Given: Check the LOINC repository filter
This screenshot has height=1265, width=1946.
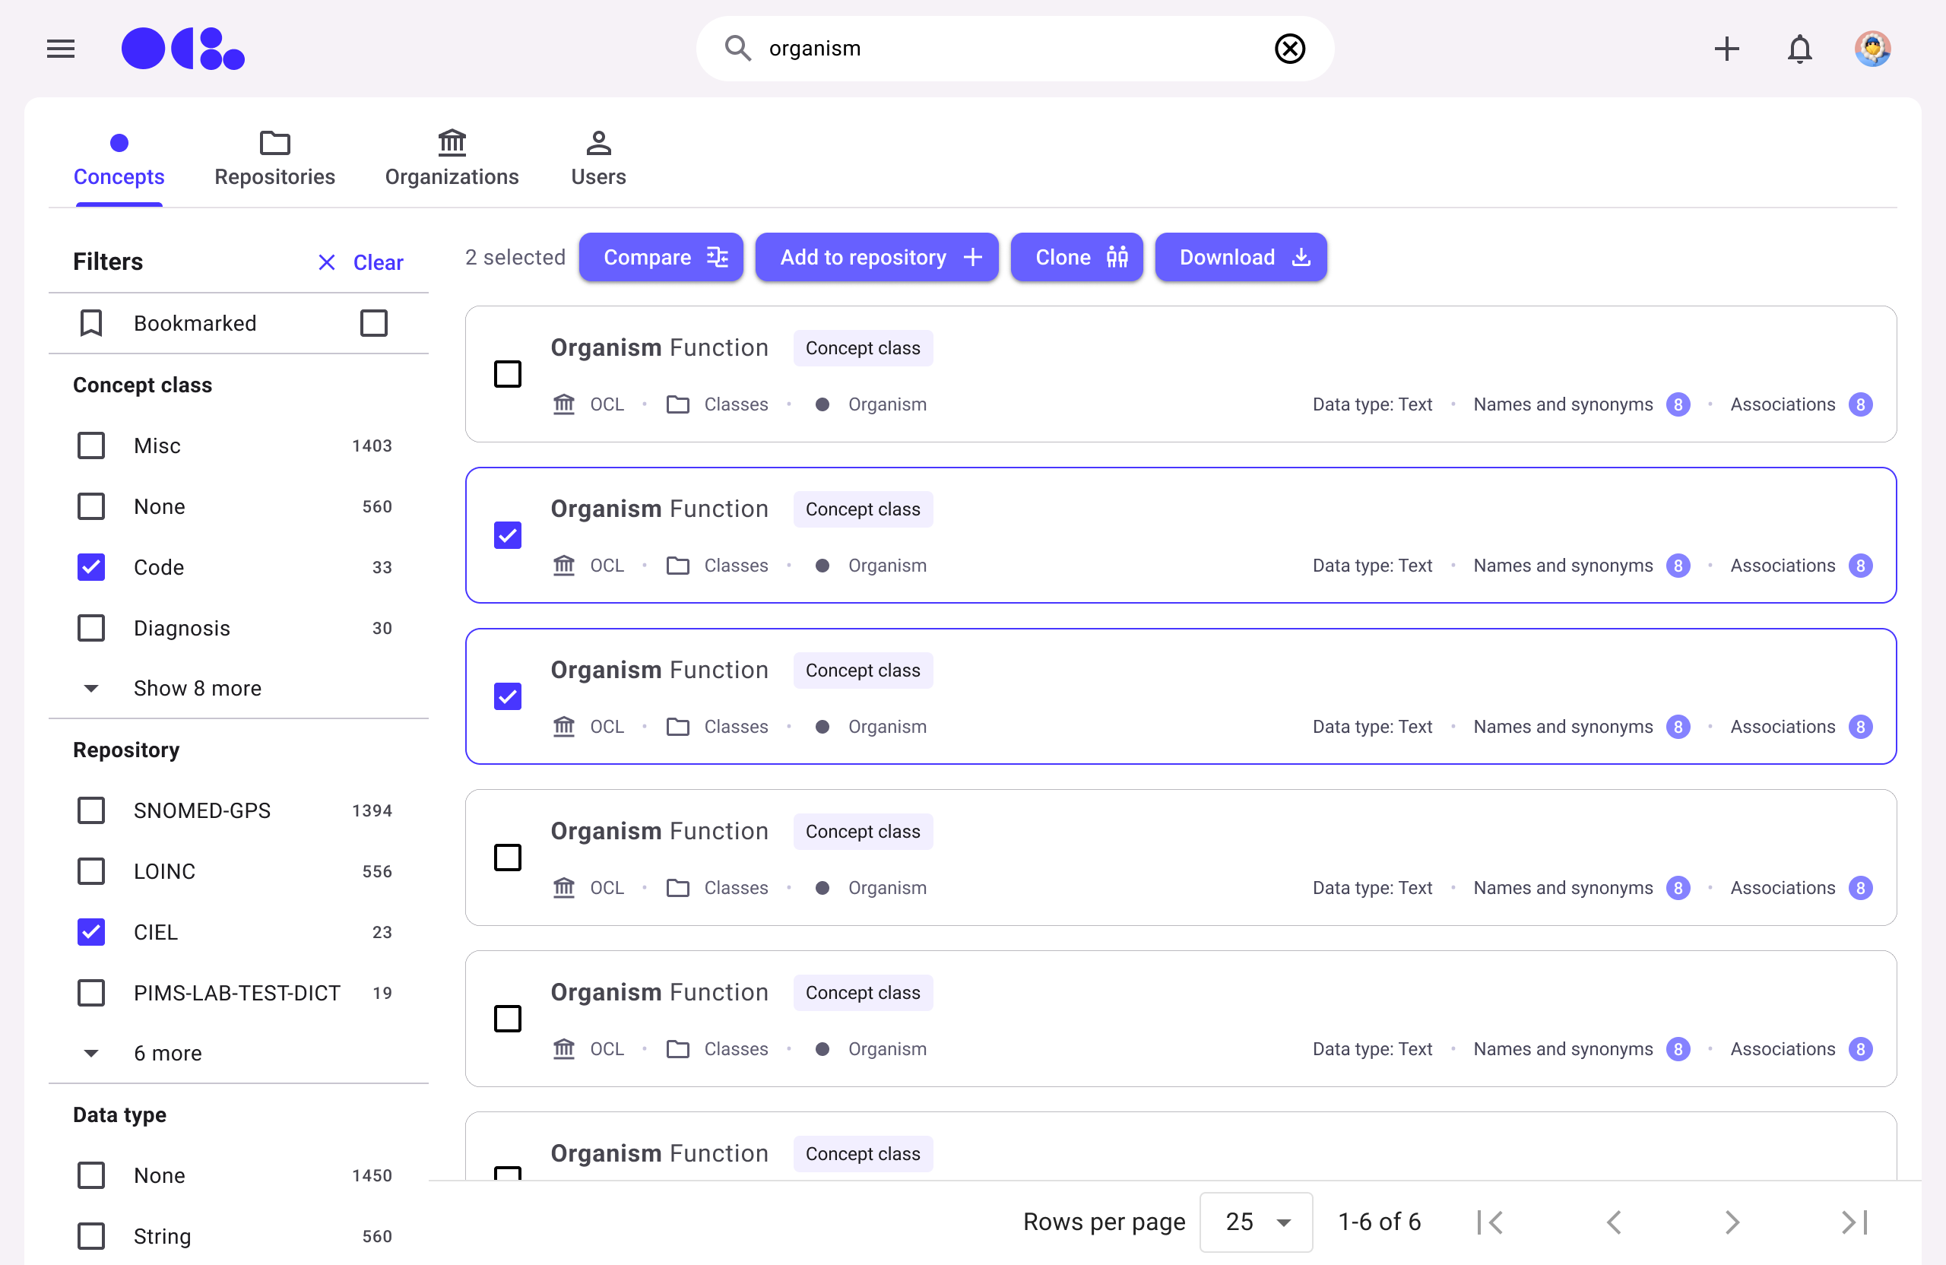Looking at the screenshot, I should tap(91, 871).
